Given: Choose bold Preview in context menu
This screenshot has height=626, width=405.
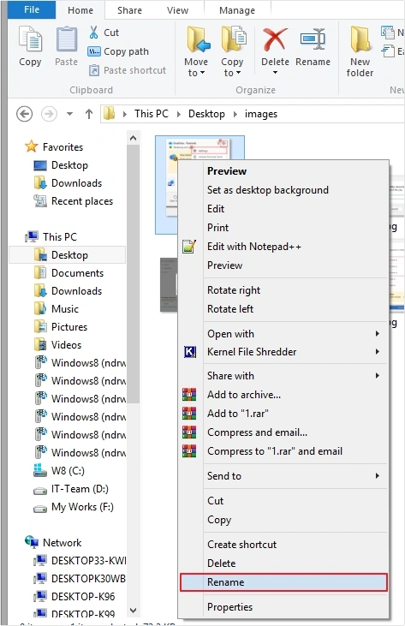Looking at the screenshot, I should click(x=283, y=171).
